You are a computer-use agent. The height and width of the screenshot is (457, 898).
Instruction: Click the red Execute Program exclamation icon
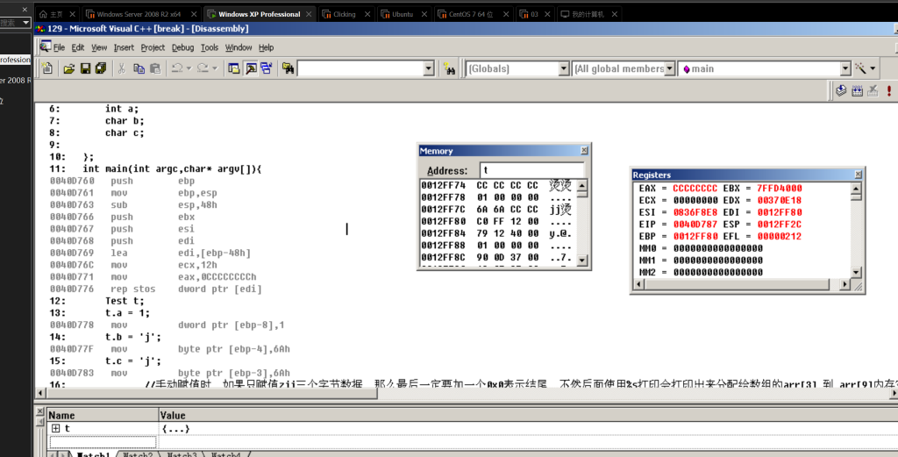point(889,90)
